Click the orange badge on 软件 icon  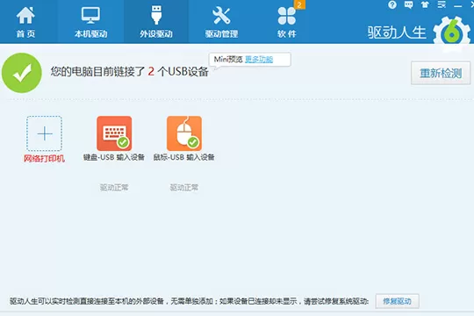click(x=299, y=4)
